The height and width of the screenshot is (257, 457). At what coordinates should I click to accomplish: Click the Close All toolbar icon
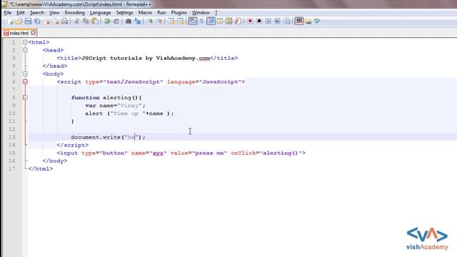click(56, 21)
